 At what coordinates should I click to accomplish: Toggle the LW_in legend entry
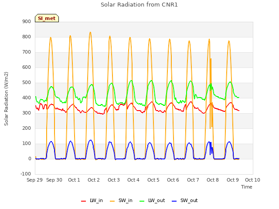pyautogui.click(x=92, y=200)
